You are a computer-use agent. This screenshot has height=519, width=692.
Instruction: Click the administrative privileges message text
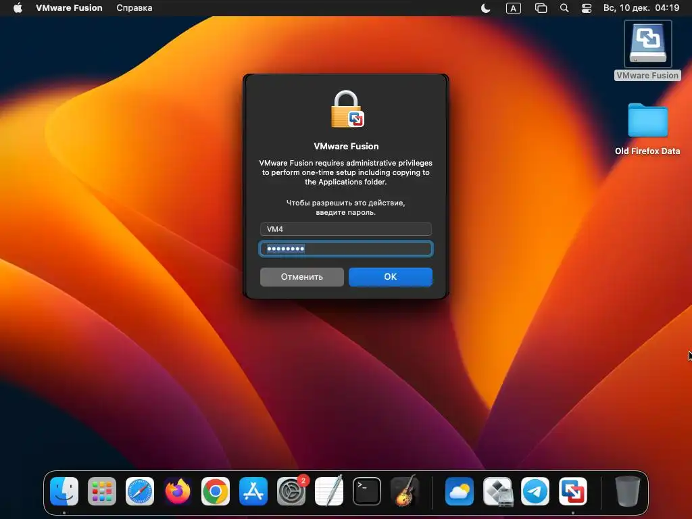pyautogui.click(x=345, y=172)
